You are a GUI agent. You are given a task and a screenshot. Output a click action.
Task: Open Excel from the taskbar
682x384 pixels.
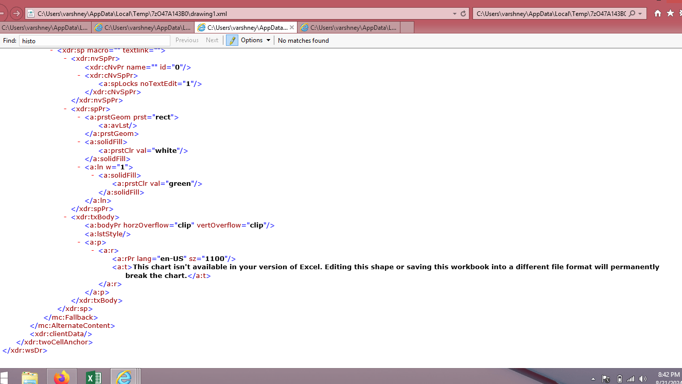tap(93, 377)
